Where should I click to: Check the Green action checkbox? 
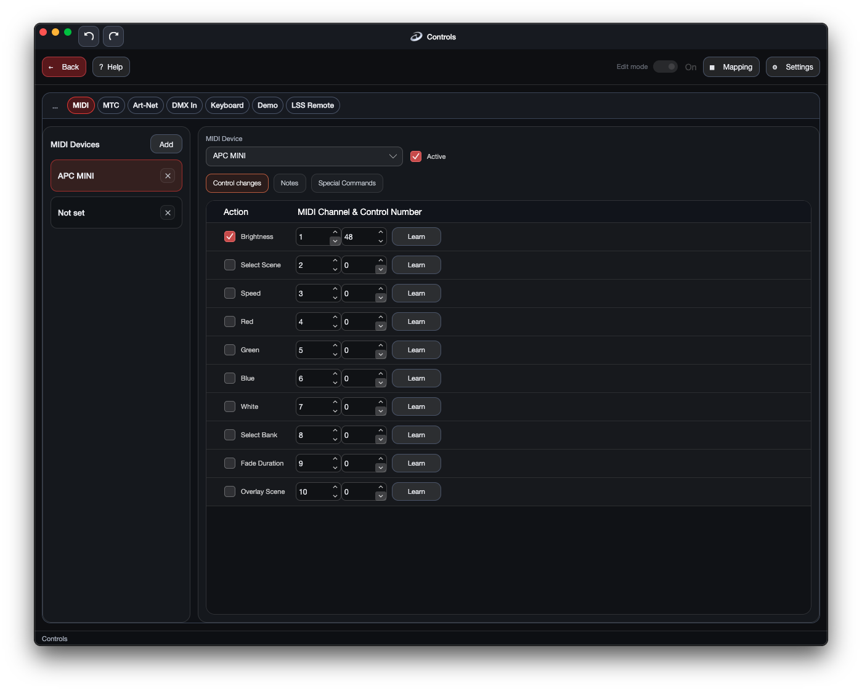point(230,350)
